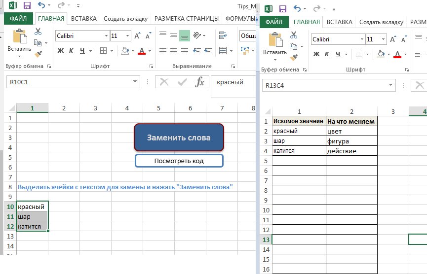Select header cell Искомое значеие in right sheet
The image size is (427, 274).
(299, 121)
